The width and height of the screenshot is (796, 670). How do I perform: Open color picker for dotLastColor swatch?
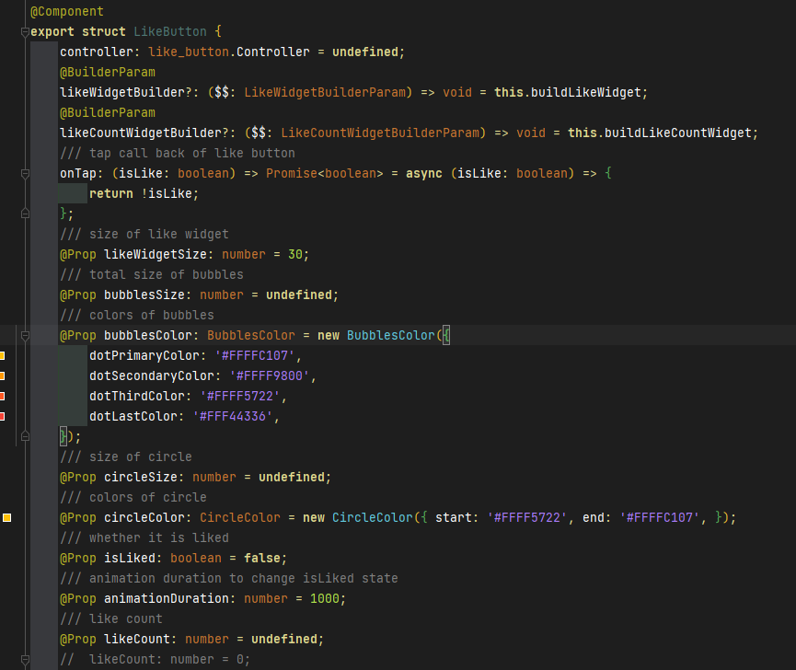tap(2, 417)
